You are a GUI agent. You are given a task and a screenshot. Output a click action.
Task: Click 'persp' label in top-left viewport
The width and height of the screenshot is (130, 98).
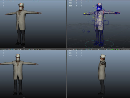[24, 47]
